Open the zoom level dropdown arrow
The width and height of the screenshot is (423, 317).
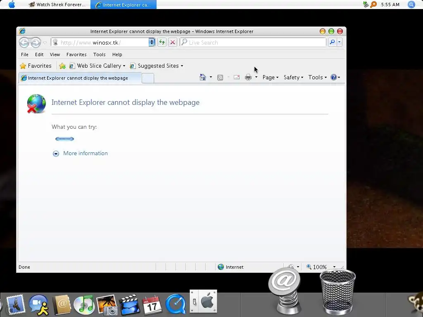click(334, 267)
